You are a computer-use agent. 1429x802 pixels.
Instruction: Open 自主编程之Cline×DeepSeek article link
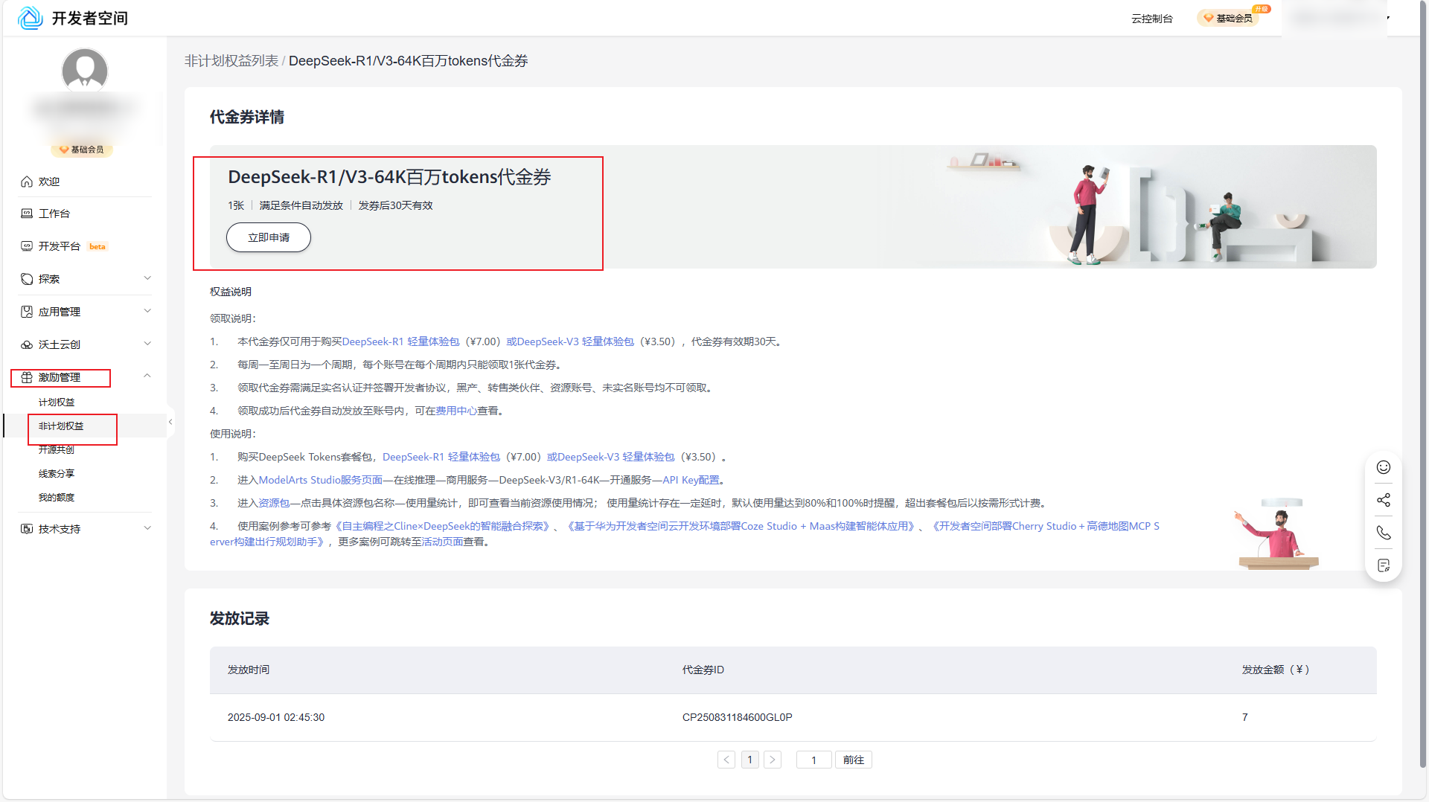(442, 526)
